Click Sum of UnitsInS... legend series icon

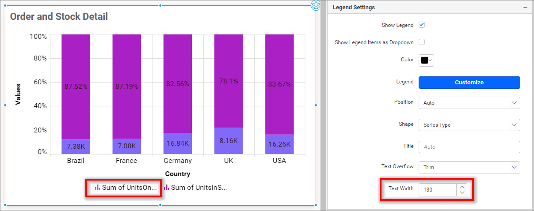pos(167,188)
